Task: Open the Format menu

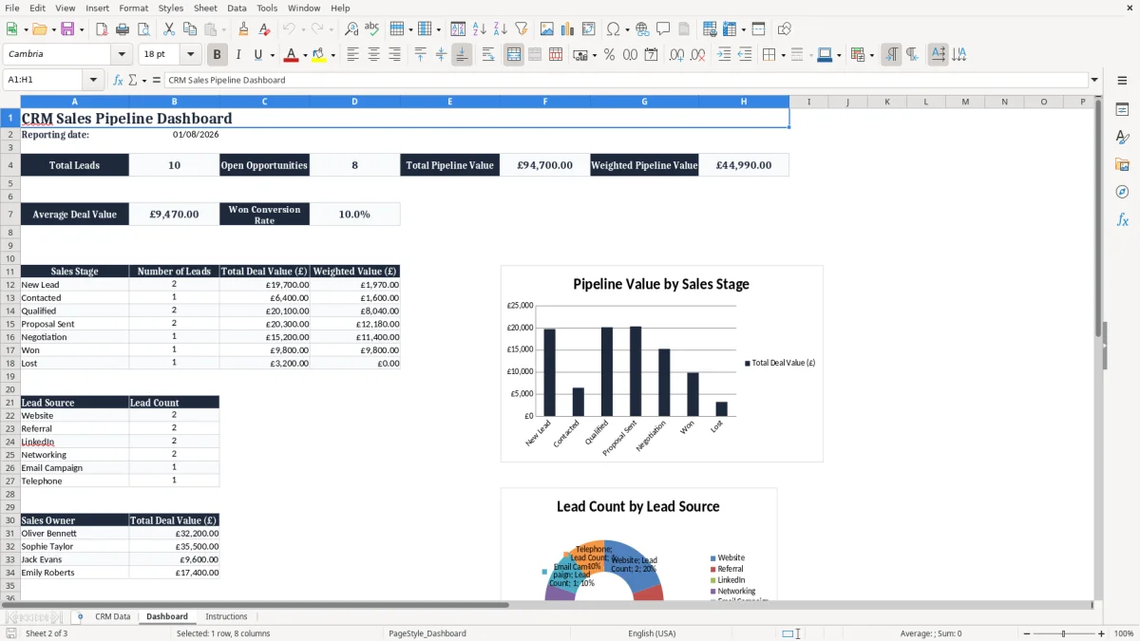Action: [133, 8]
